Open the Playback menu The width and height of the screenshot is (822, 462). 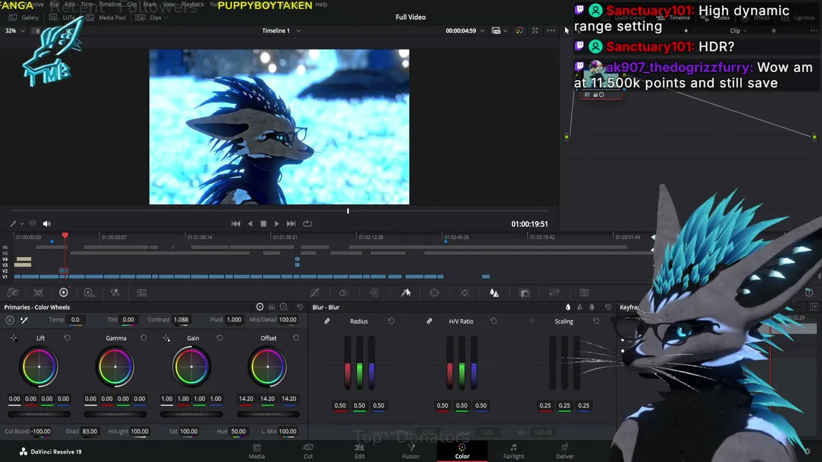(x=193, y=4)
